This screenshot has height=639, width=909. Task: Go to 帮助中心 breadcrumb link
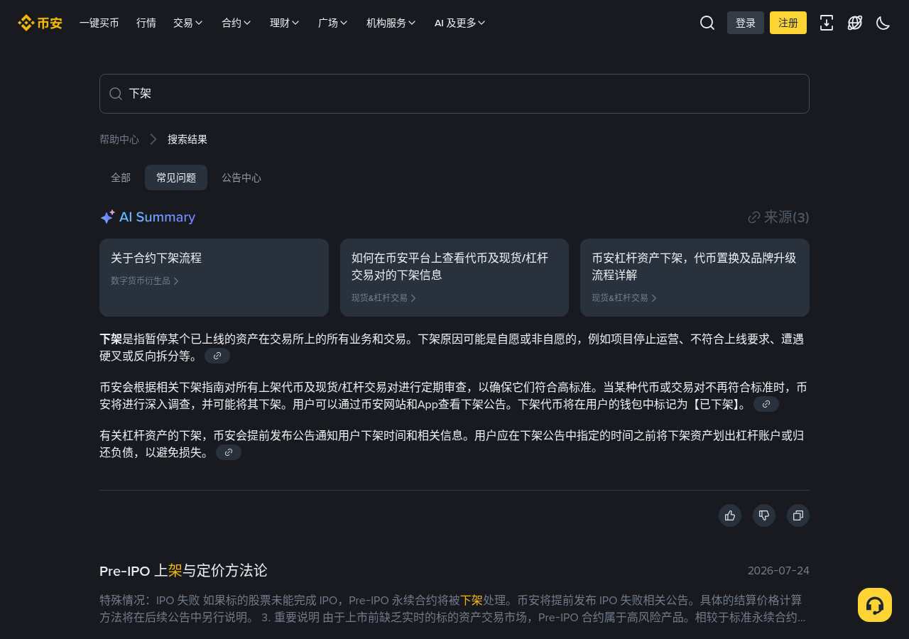(119, 139)
